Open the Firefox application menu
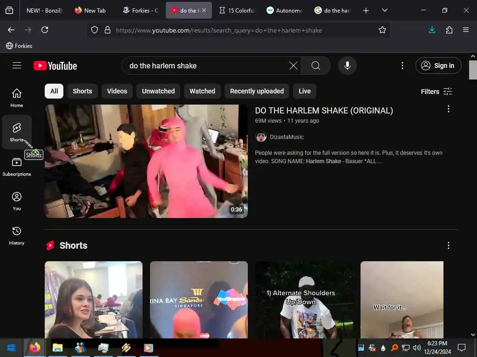The height and width of the screenshot is (357, 477). click(465, 30)
